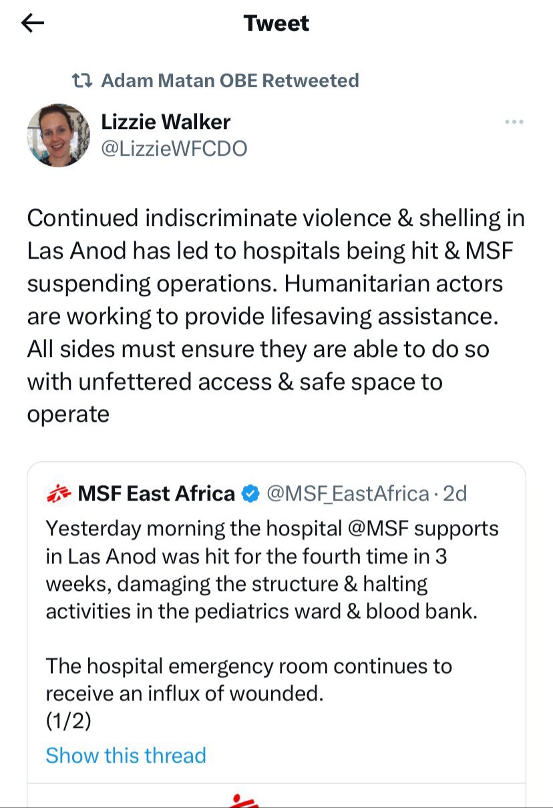Click the Tweet header title
The height and width of the screenshot is (808, 553).
(x=276, y=24)
